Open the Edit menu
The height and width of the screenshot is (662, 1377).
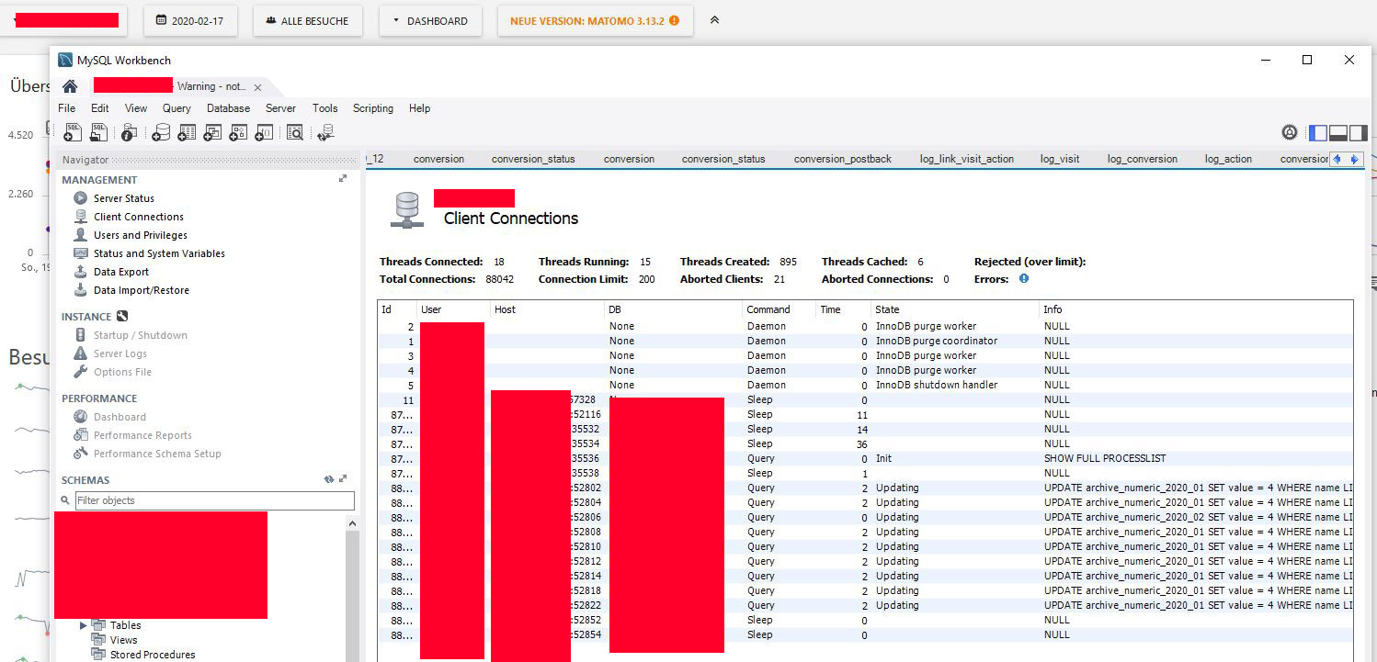100,108
